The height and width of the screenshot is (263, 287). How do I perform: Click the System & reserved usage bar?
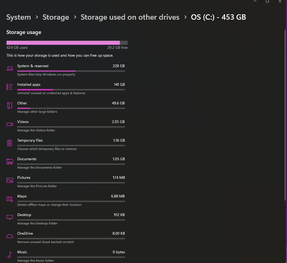[x=71, y=71]
